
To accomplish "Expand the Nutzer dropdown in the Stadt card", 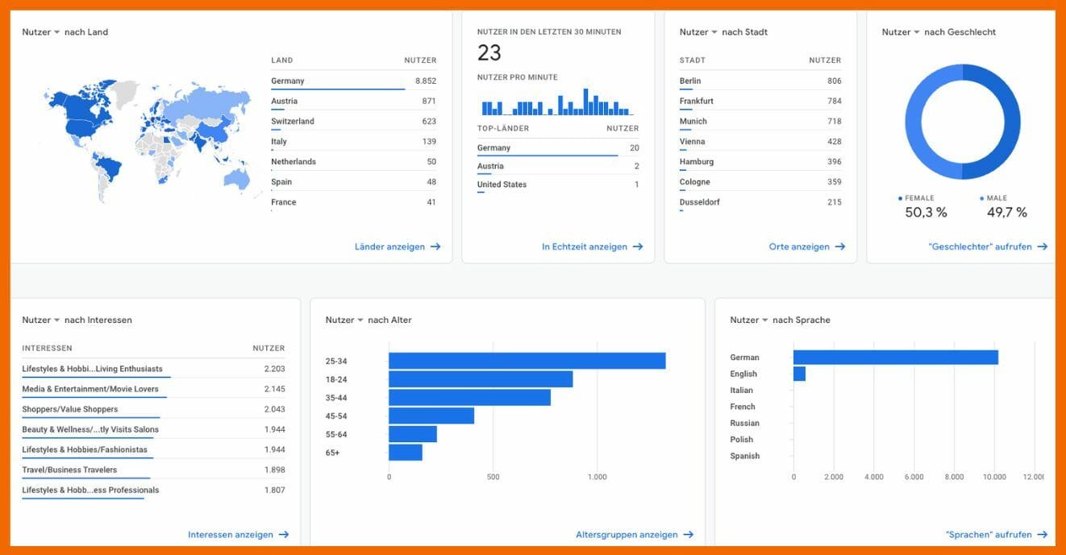I will [x=714, y=32].
